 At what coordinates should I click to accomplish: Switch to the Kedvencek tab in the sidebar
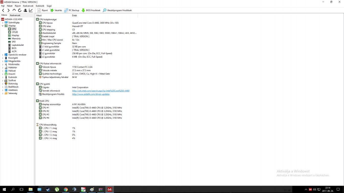coord(15,15)
